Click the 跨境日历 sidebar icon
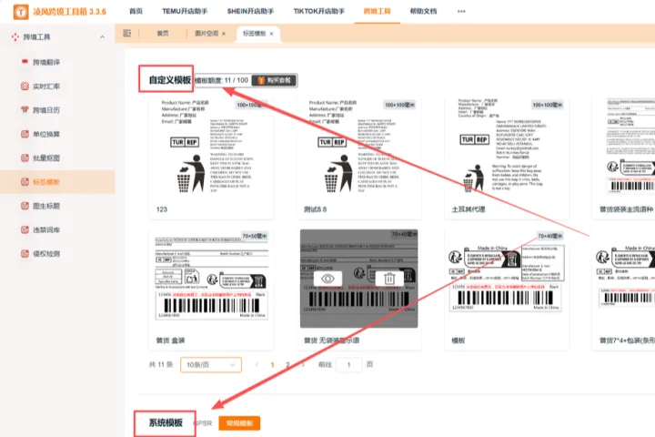655x437 pixels. coord(25,110)
